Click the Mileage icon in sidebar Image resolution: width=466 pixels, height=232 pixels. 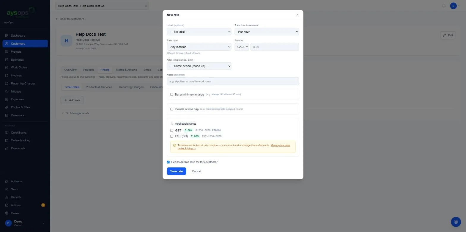click(x=7, y=92)
